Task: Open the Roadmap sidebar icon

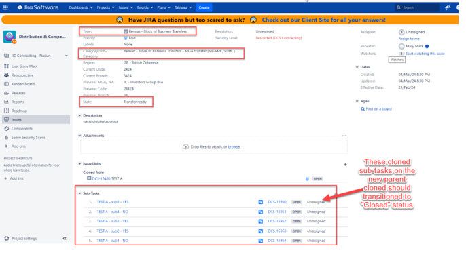Action: [6, 111]
